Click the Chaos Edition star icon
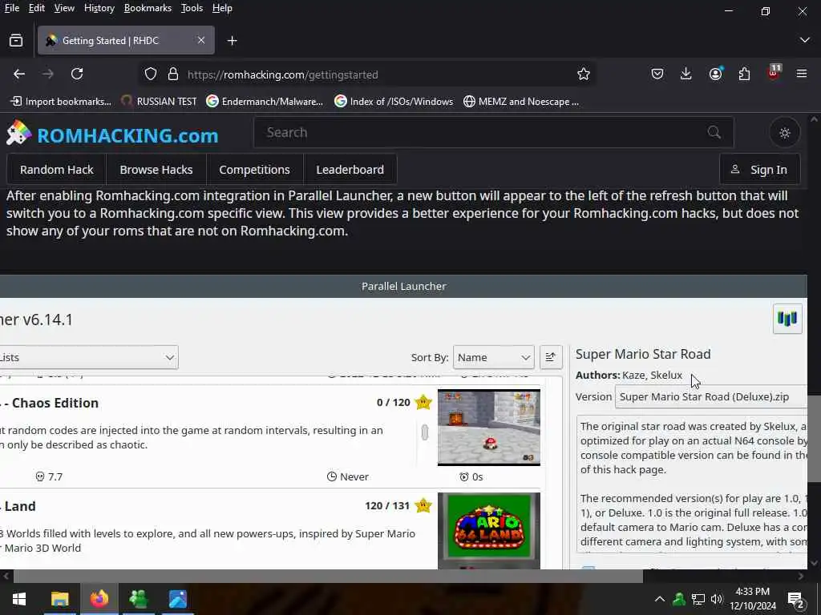 423,402
